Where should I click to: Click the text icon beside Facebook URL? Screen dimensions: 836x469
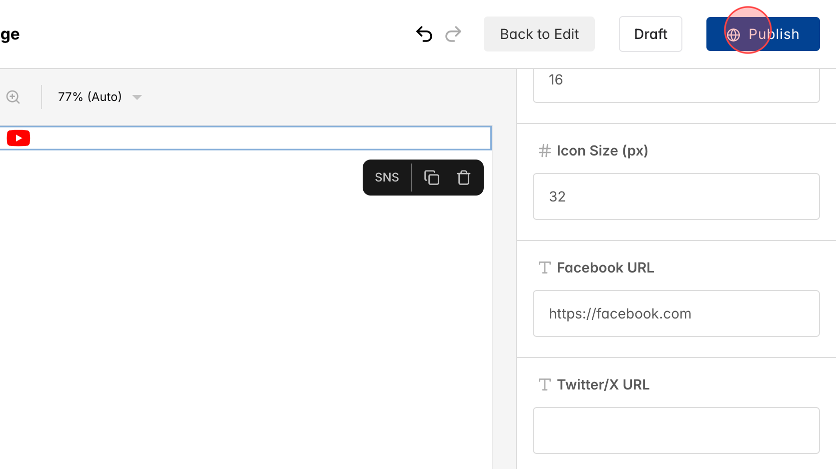point(544,267)
